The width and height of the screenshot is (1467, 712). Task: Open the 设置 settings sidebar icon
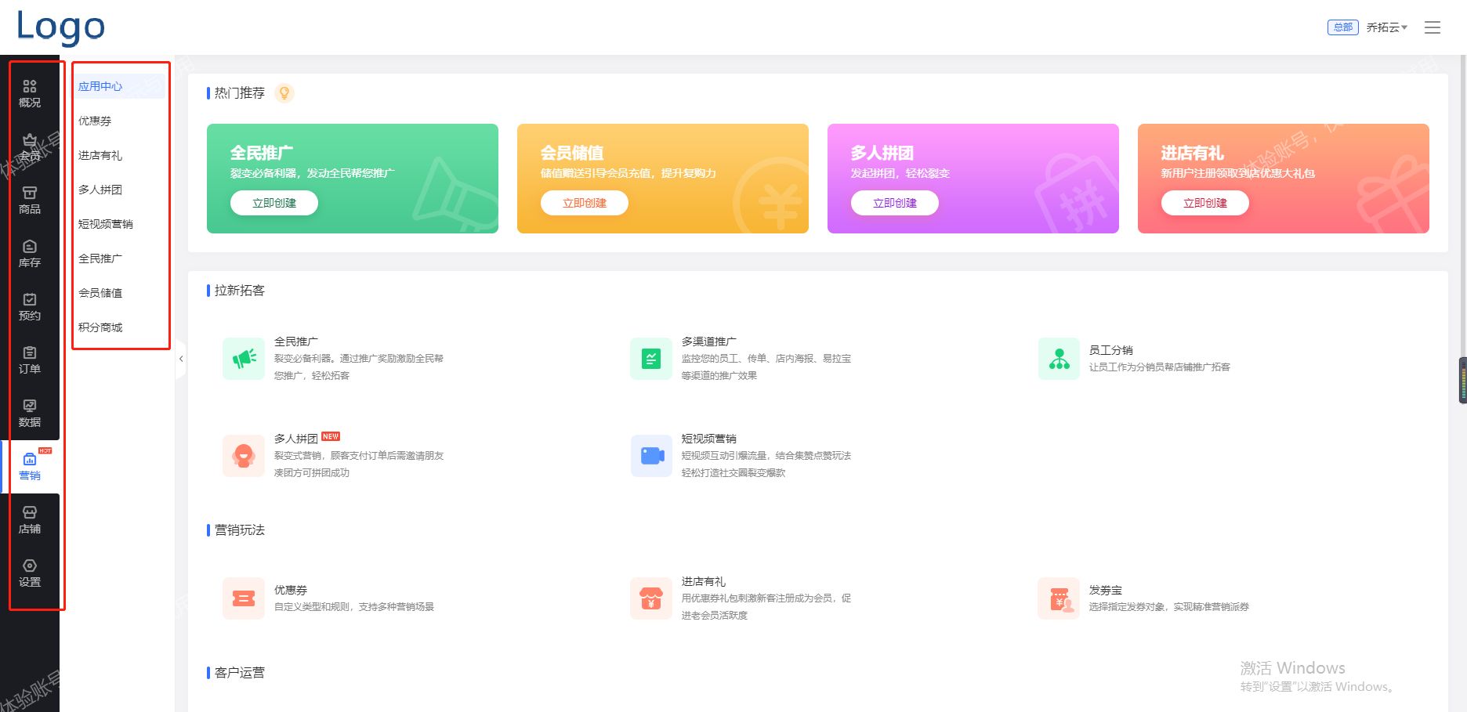(30, 573)
